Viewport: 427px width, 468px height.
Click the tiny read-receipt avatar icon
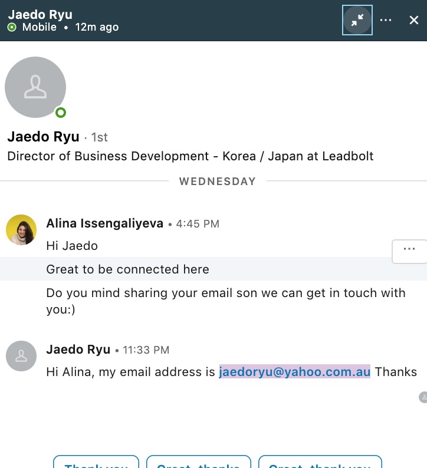tap(423, 397)
